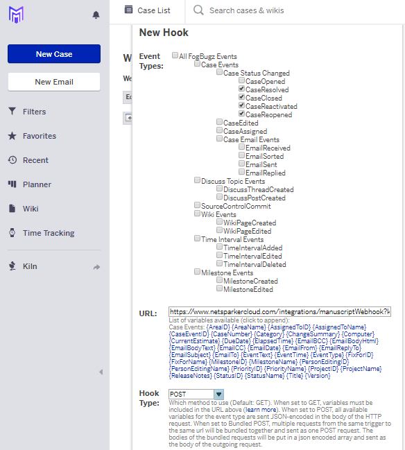405x450 pixels.
Task: Click the Planner board icon
Action: pos(12,184)
